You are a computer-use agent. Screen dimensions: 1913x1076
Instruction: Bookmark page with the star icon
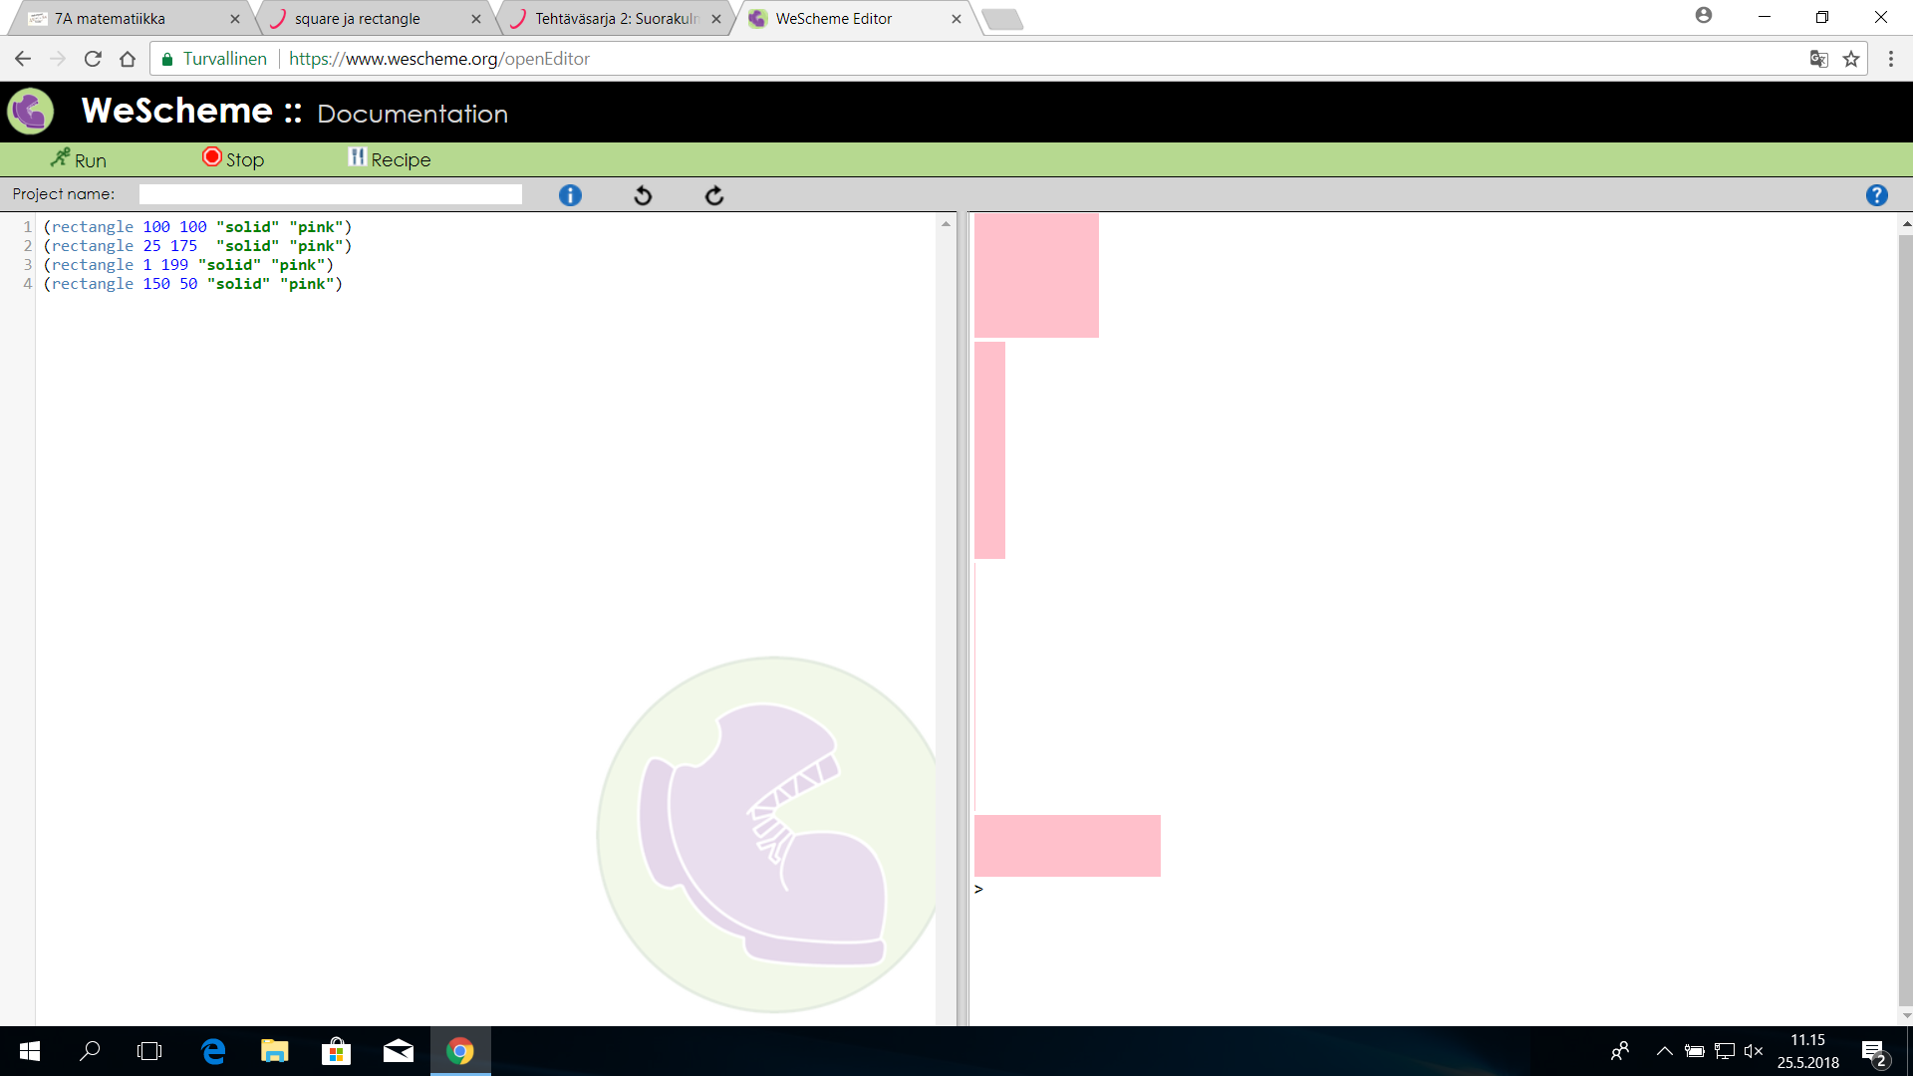[1851, 59]
